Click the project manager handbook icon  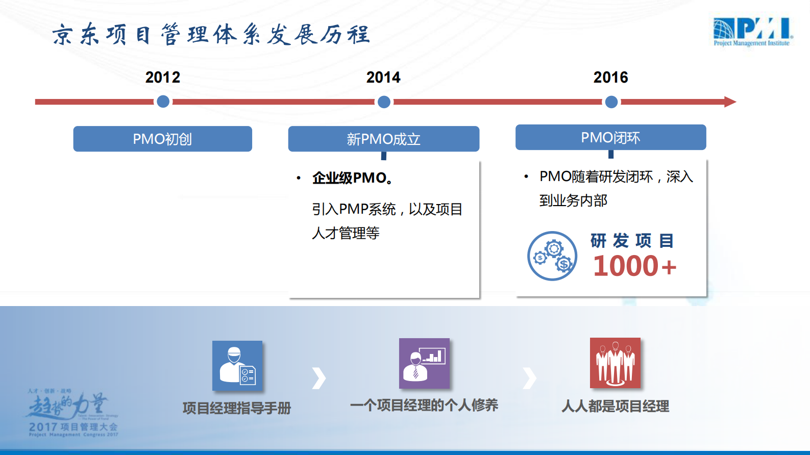237,366
